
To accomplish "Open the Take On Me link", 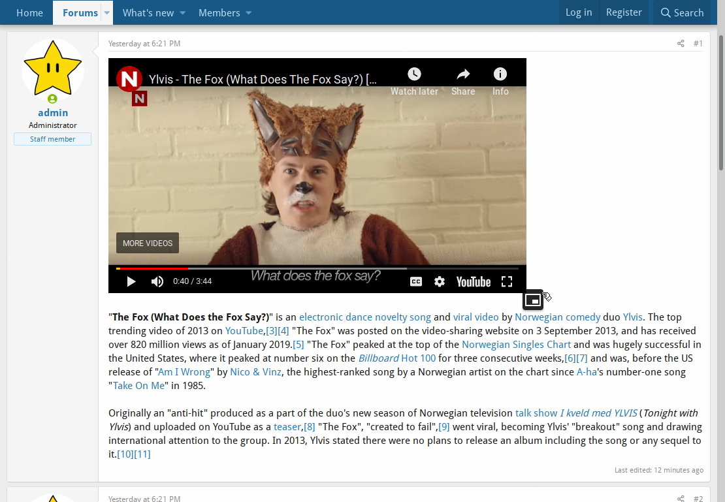I will pos(138,386).
